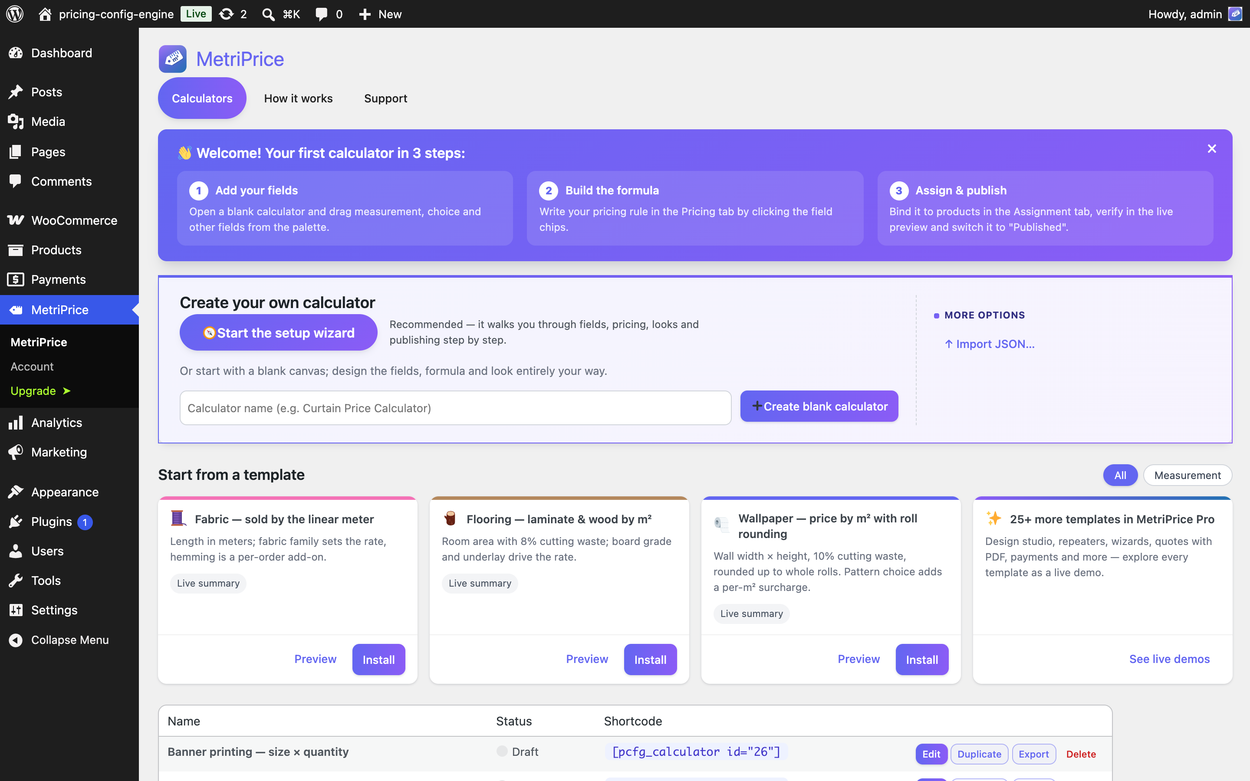This screenshot has width=1250, height=781.
Task: Click the Collapse Menu arrow icon
Action: [16, 640]
